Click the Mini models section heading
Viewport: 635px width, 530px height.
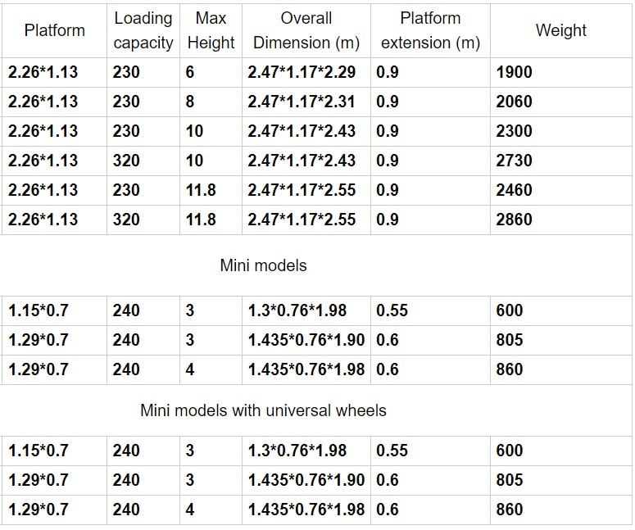(x=263, y=265)
